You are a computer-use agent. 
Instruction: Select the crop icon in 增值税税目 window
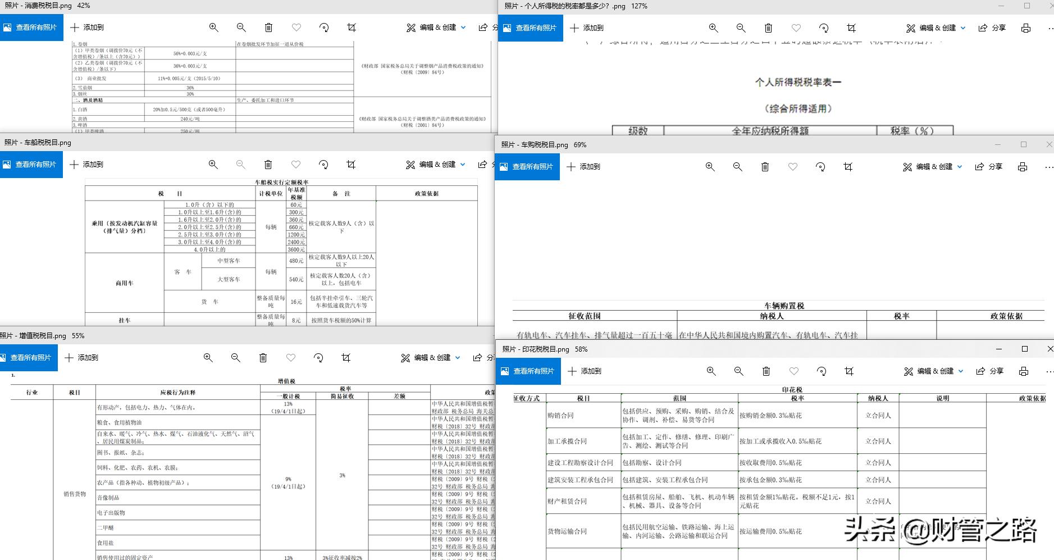[347, 357]
